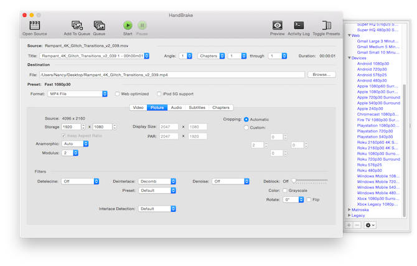
Task: Open the Format MP4 File dropdown
Action: 77,93
